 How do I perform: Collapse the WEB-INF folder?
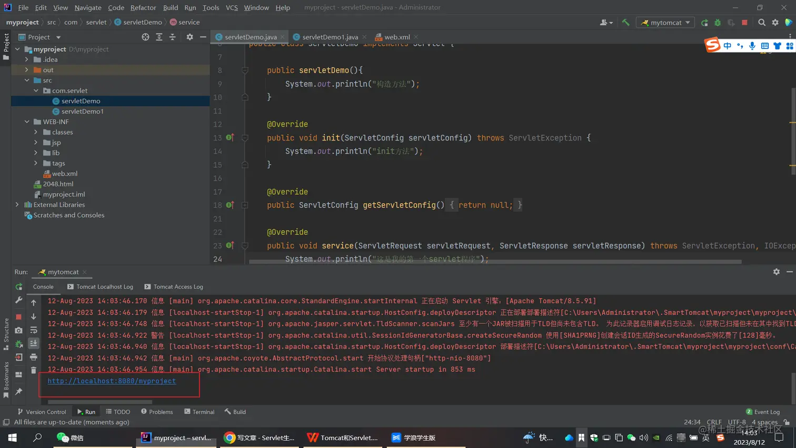(x=27, y=122)
